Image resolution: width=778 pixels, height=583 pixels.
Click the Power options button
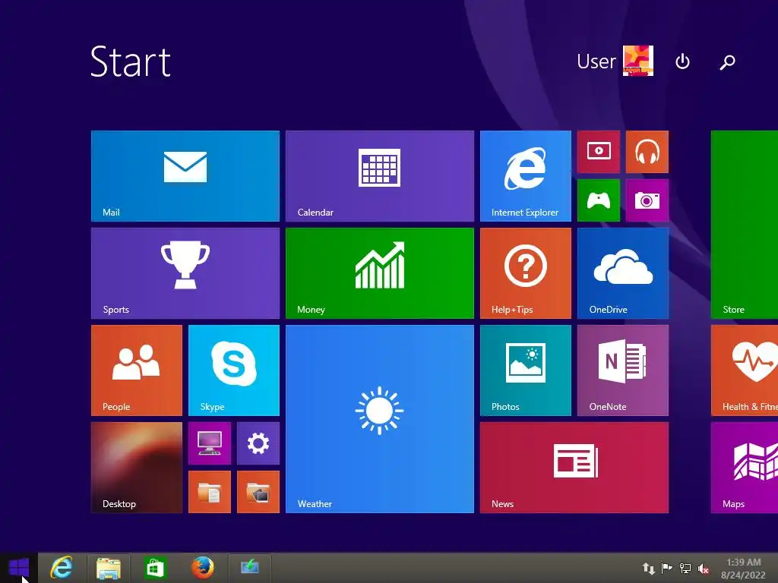point(683,61)
